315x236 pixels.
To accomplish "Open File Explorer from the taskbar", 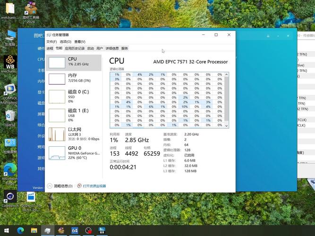I will (34, 230).
